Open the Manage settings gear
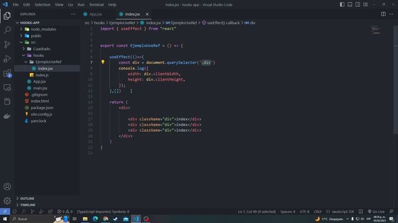The image size is (398, 223). (7, 201)
